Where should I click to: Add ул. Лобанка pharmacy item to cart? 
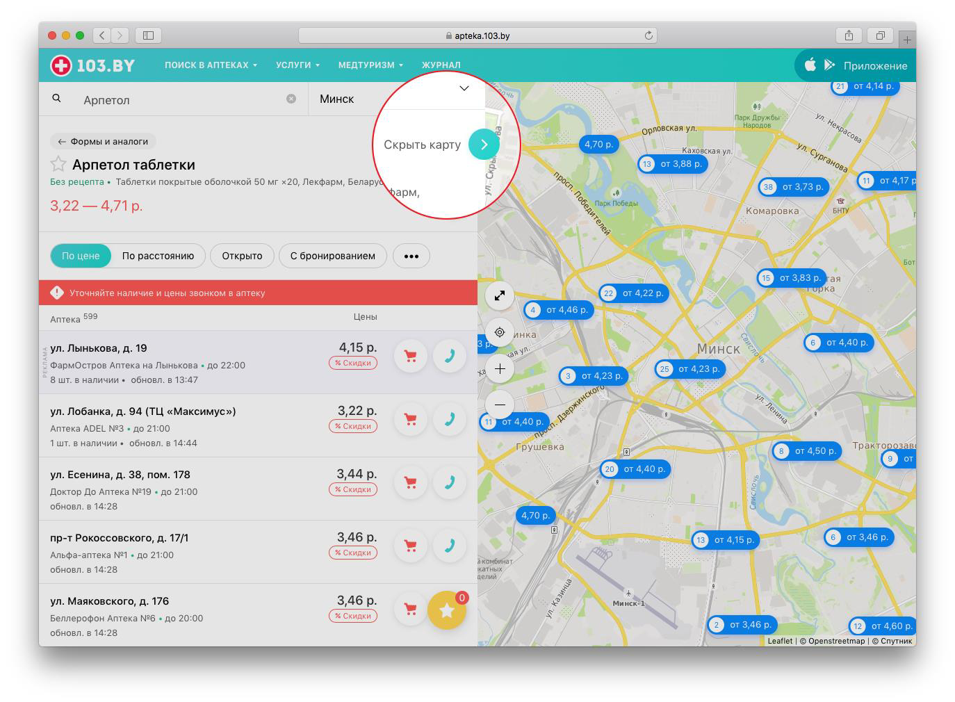(x=410, y=419)
